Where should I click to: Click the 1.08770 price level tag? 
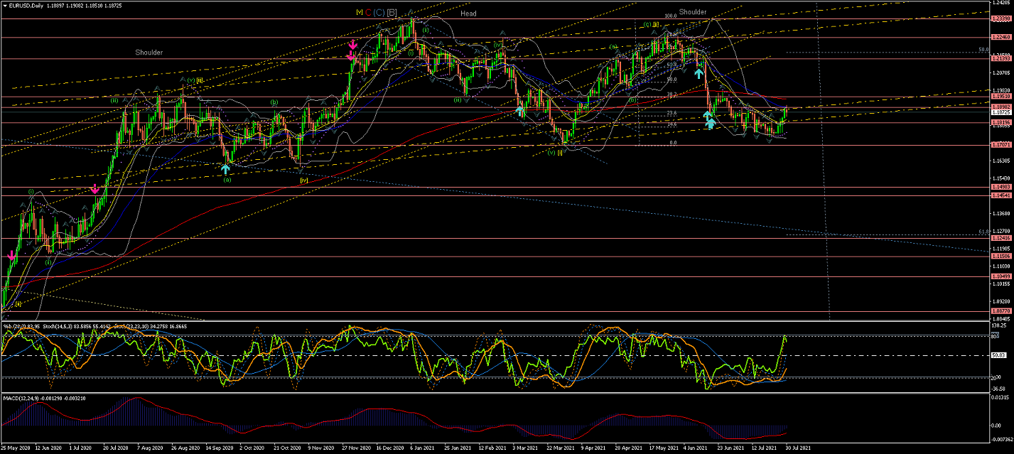(1000, 311)
